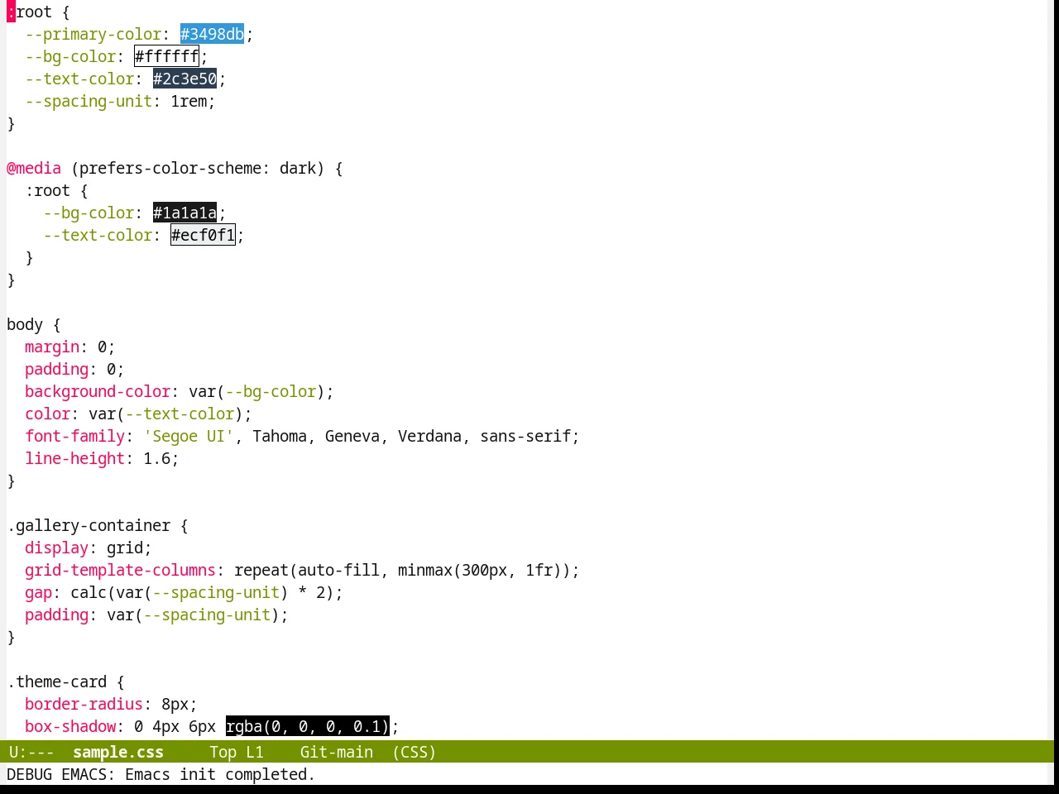Click the background-color property
This screenshot has width=1059, height=794.
pyautogui.click(x=98, y=391)
